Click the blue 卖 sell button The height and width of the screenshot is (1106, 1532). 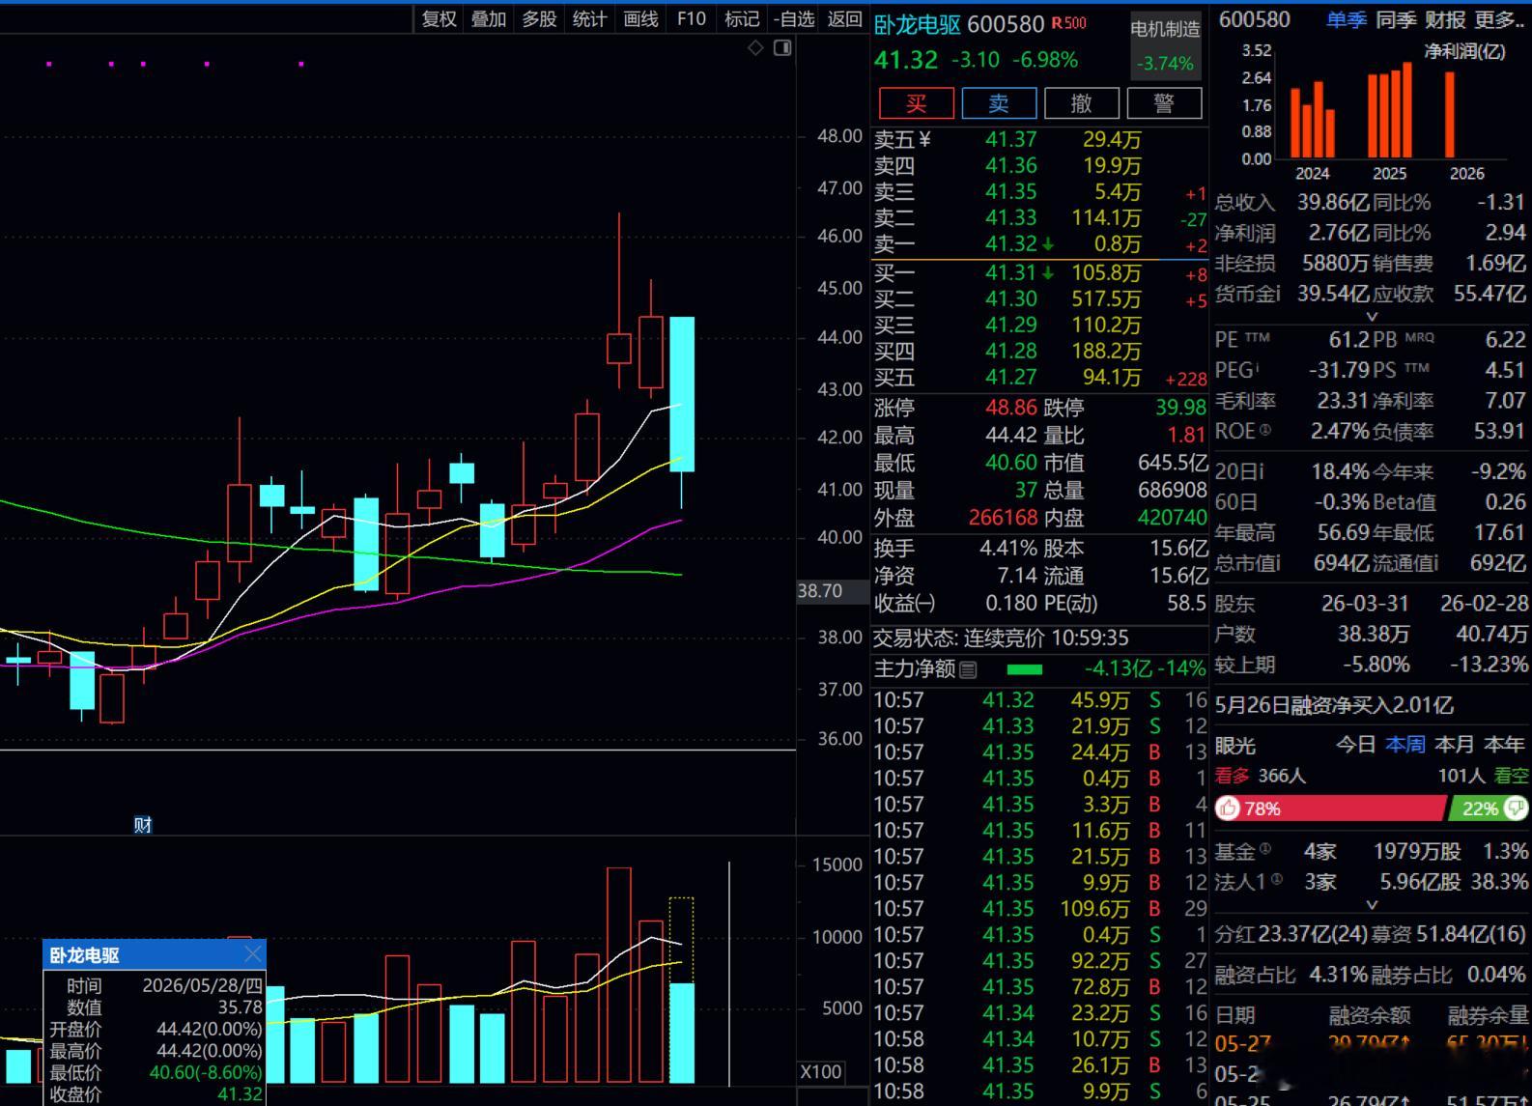pyautogui.click(x=999, y=103)
